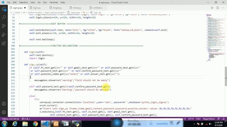Viewport: 227px width, 127px height.
Task: Open the Go menu
Action: [39, 2]
